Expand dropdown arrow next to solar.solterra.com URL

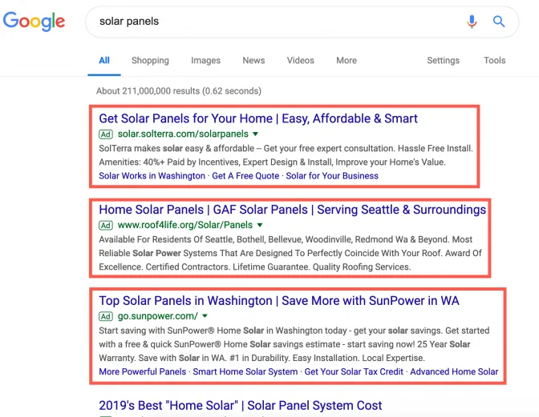[256, 134]
